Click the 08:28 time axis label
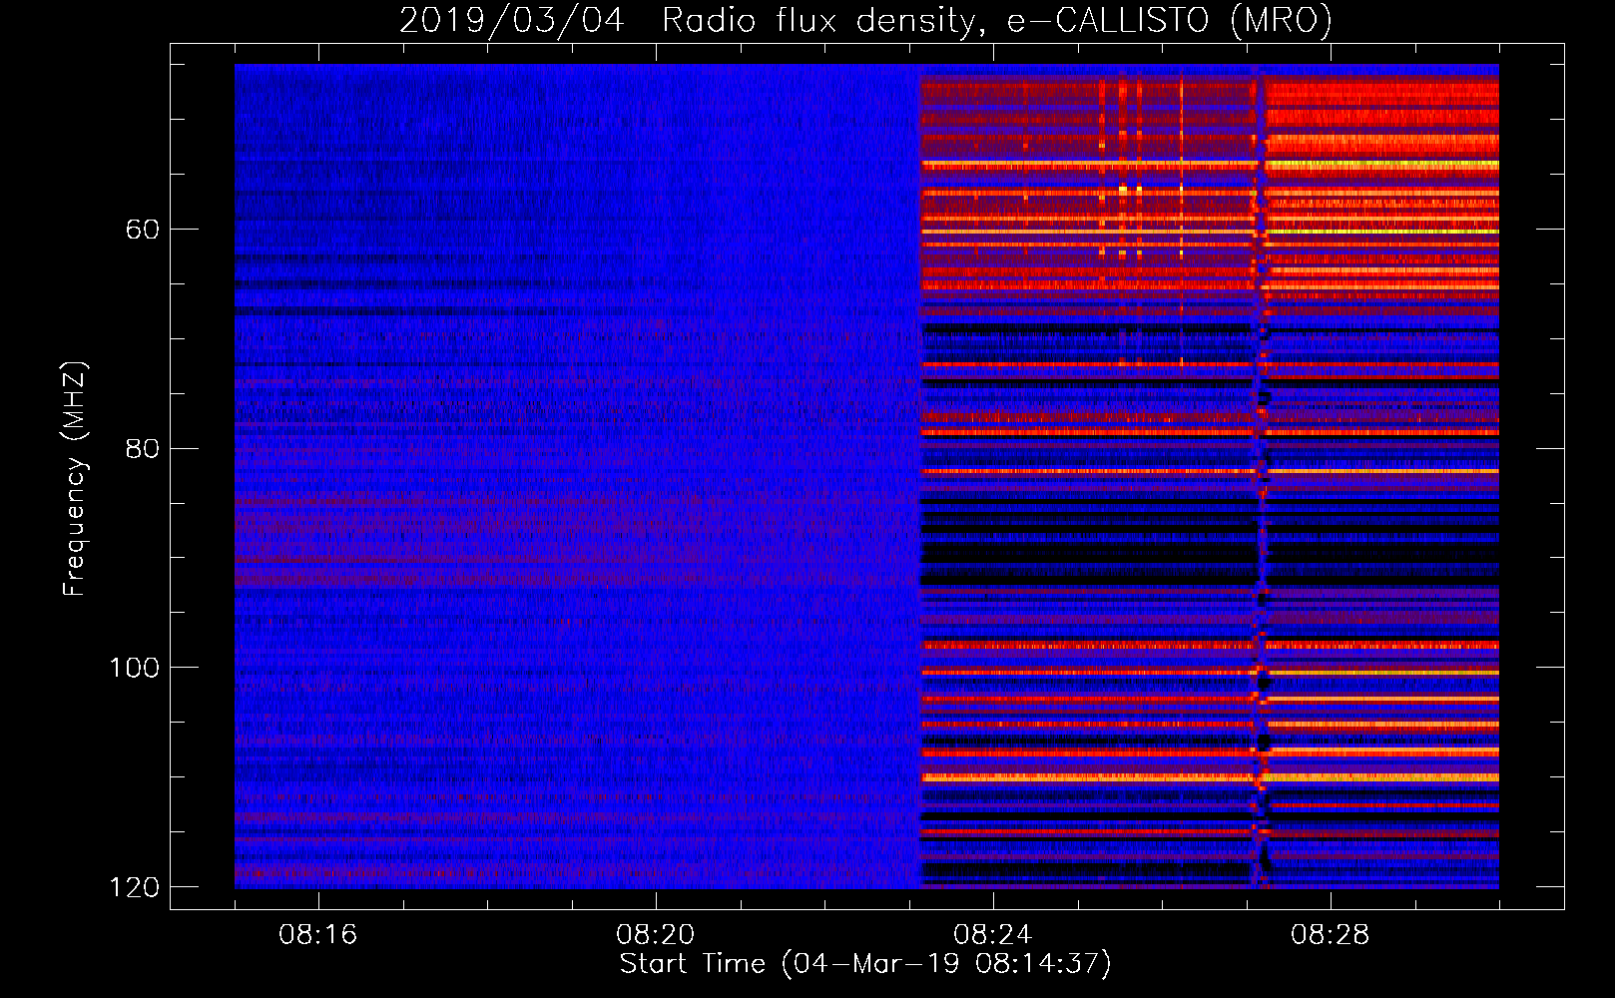 click(1330, 935)
